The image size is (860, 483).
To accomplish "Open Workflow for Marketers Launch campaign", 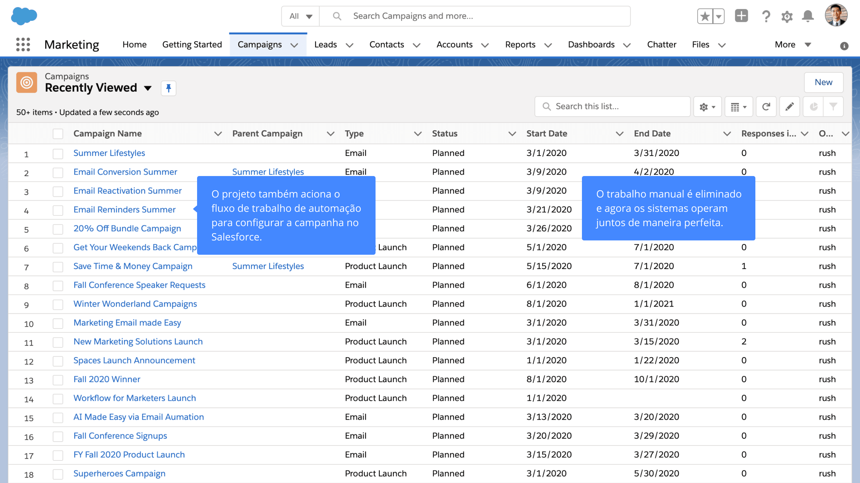I will pos(135,398).
